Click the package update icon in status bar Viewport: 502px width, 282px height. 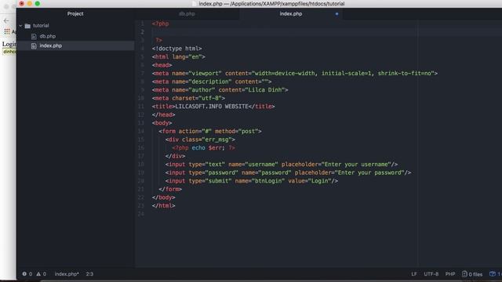(493, 274)
